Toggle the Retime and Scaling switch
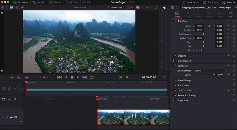 (x=174, y=95)
